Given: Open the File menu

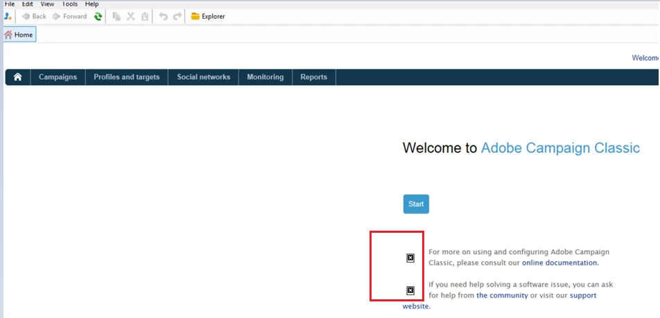Looking at the screenshot, I should point(9,4).
